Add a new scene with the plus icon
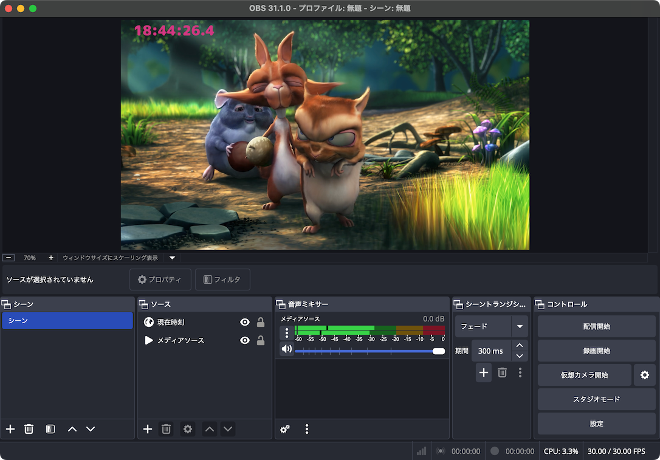The width and height of the screenshot is (660, 460). [x=10, y=429]
